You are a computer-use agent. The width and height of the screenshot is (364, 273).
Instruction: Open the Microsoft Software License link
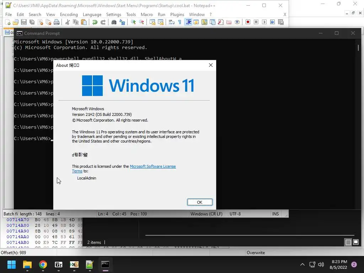point(152,166)
